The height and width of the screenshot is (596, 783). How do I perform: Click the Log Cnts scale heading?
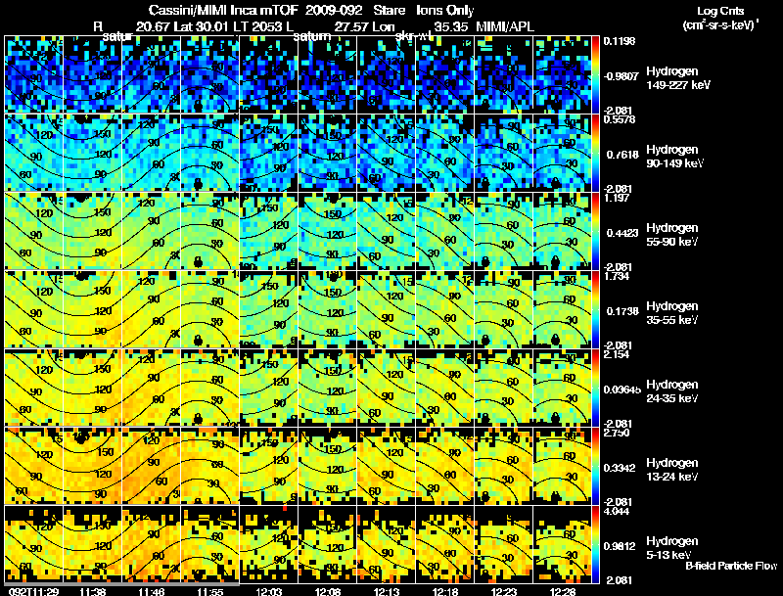click(x=719, y=11)
